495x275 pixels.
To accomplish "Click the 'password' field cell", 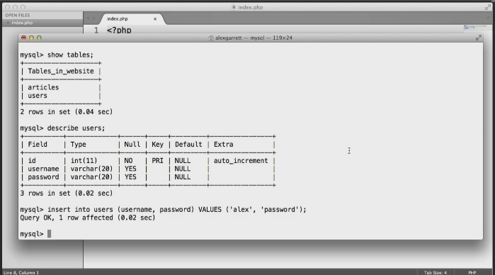I will click(43, 177).
